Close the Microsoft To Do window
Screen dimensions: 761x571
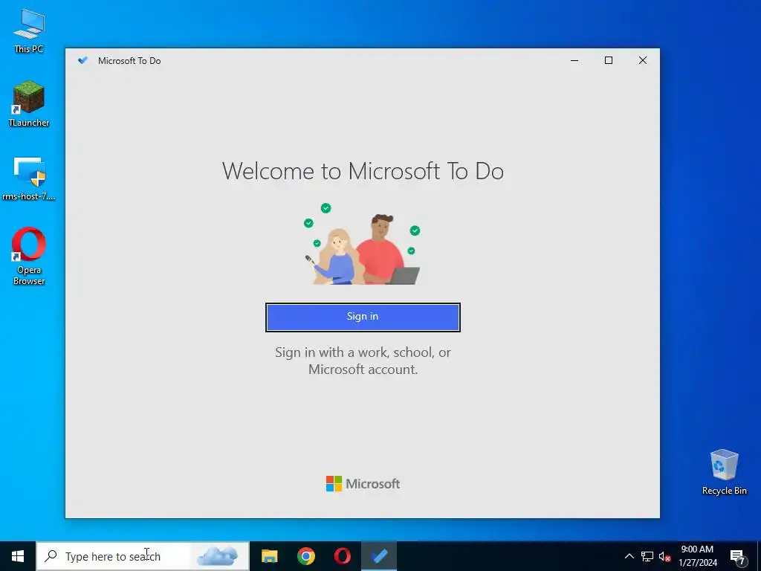click(643, 60)
